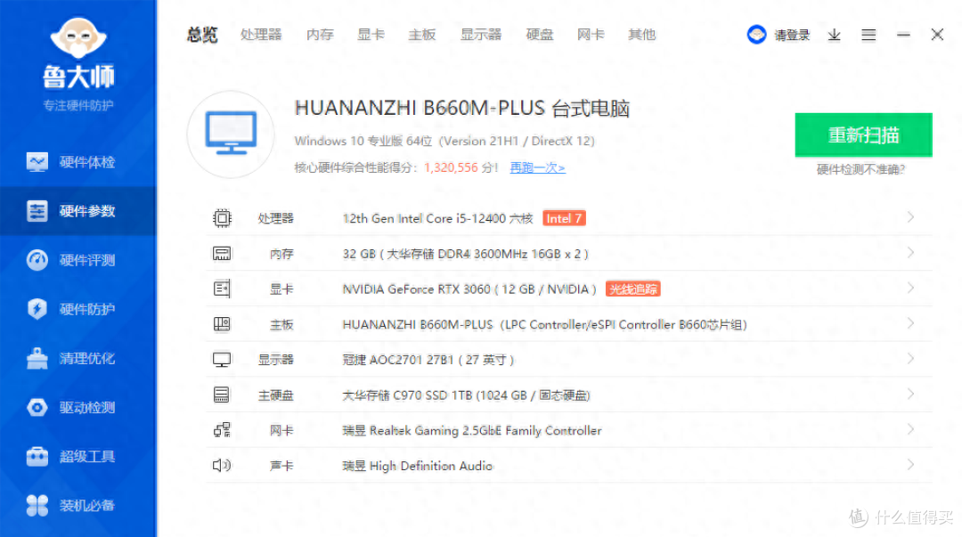962x537 pixels.
Task: Click the HUANANZHI B660M-PLUS 台式电脑 title
Action: pos(462,109)
